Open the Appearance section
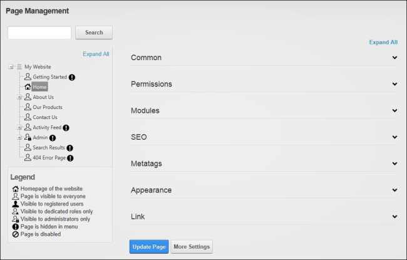Viewport: 407px width, 260px height. click(x=264, y=190)
